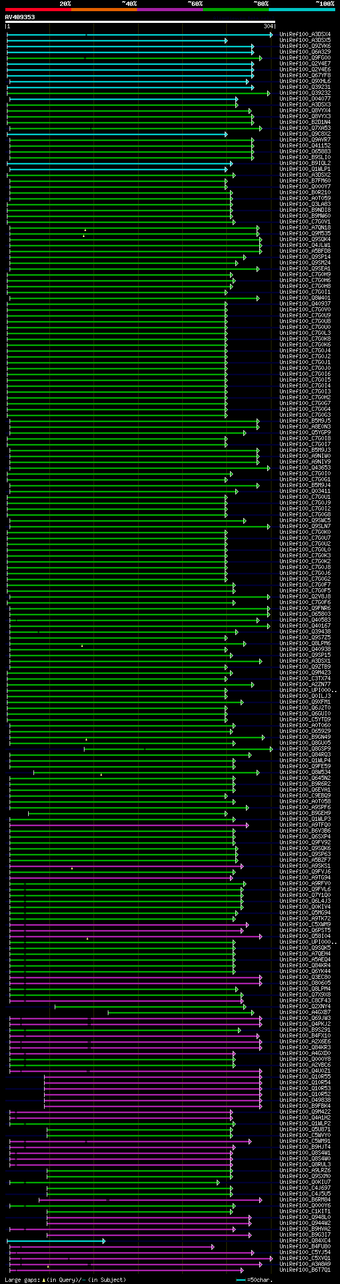The height and width of the screenshot is (1284, 340).
Task: Select the label UniRef100_B6T7Q1
Action: point(305,1270)
